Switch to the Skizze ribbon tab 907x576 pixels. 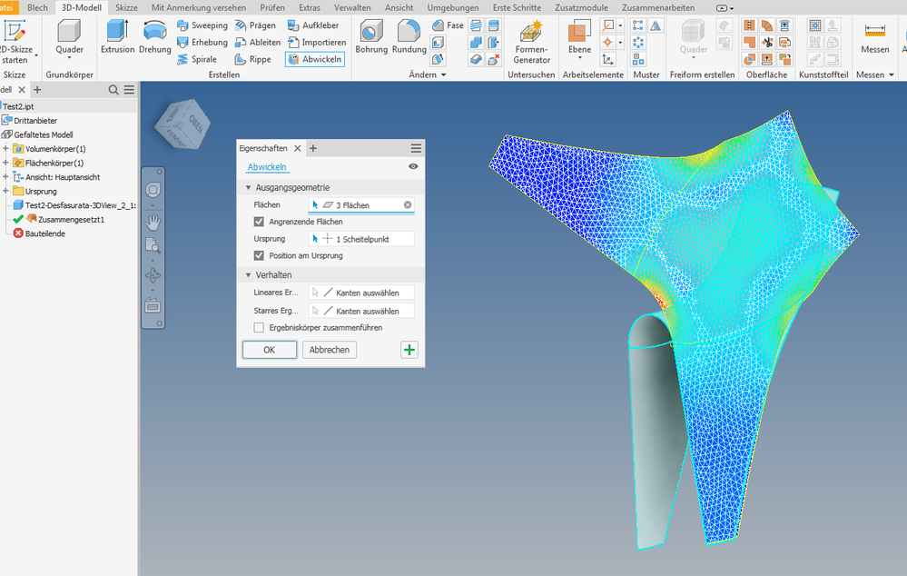tap(127, 7)
